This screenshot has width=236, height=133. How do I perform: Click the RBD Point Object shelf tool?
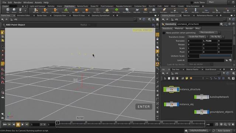[97, 10]
